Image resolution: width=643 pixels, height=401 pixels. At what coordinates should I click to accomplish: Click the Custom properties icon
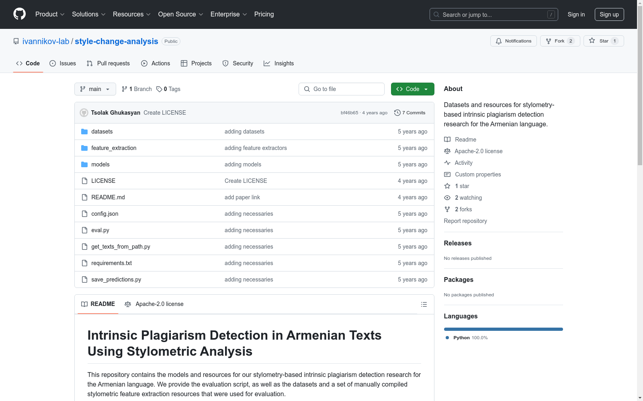point(447,174)
